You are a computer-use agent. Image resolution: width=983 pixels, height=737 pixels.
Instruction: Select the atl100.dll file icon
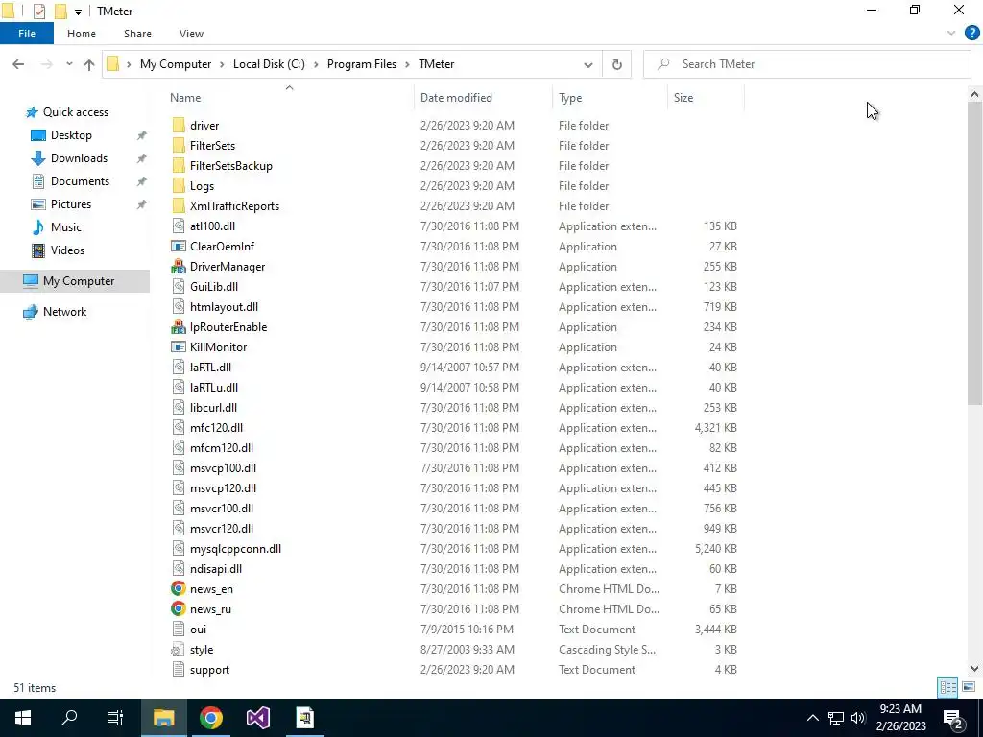(179, 226)
